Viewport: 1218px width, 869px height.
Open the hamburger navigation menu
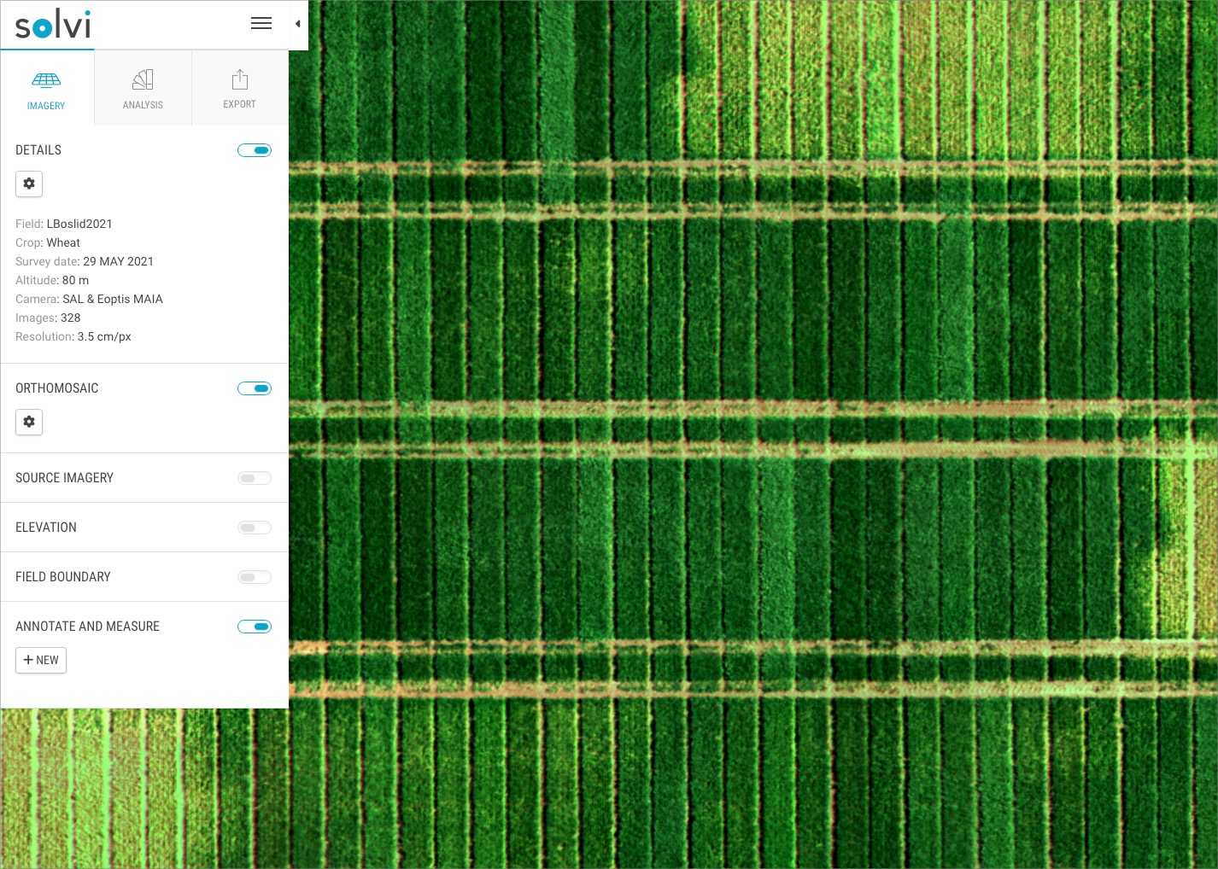261,23
